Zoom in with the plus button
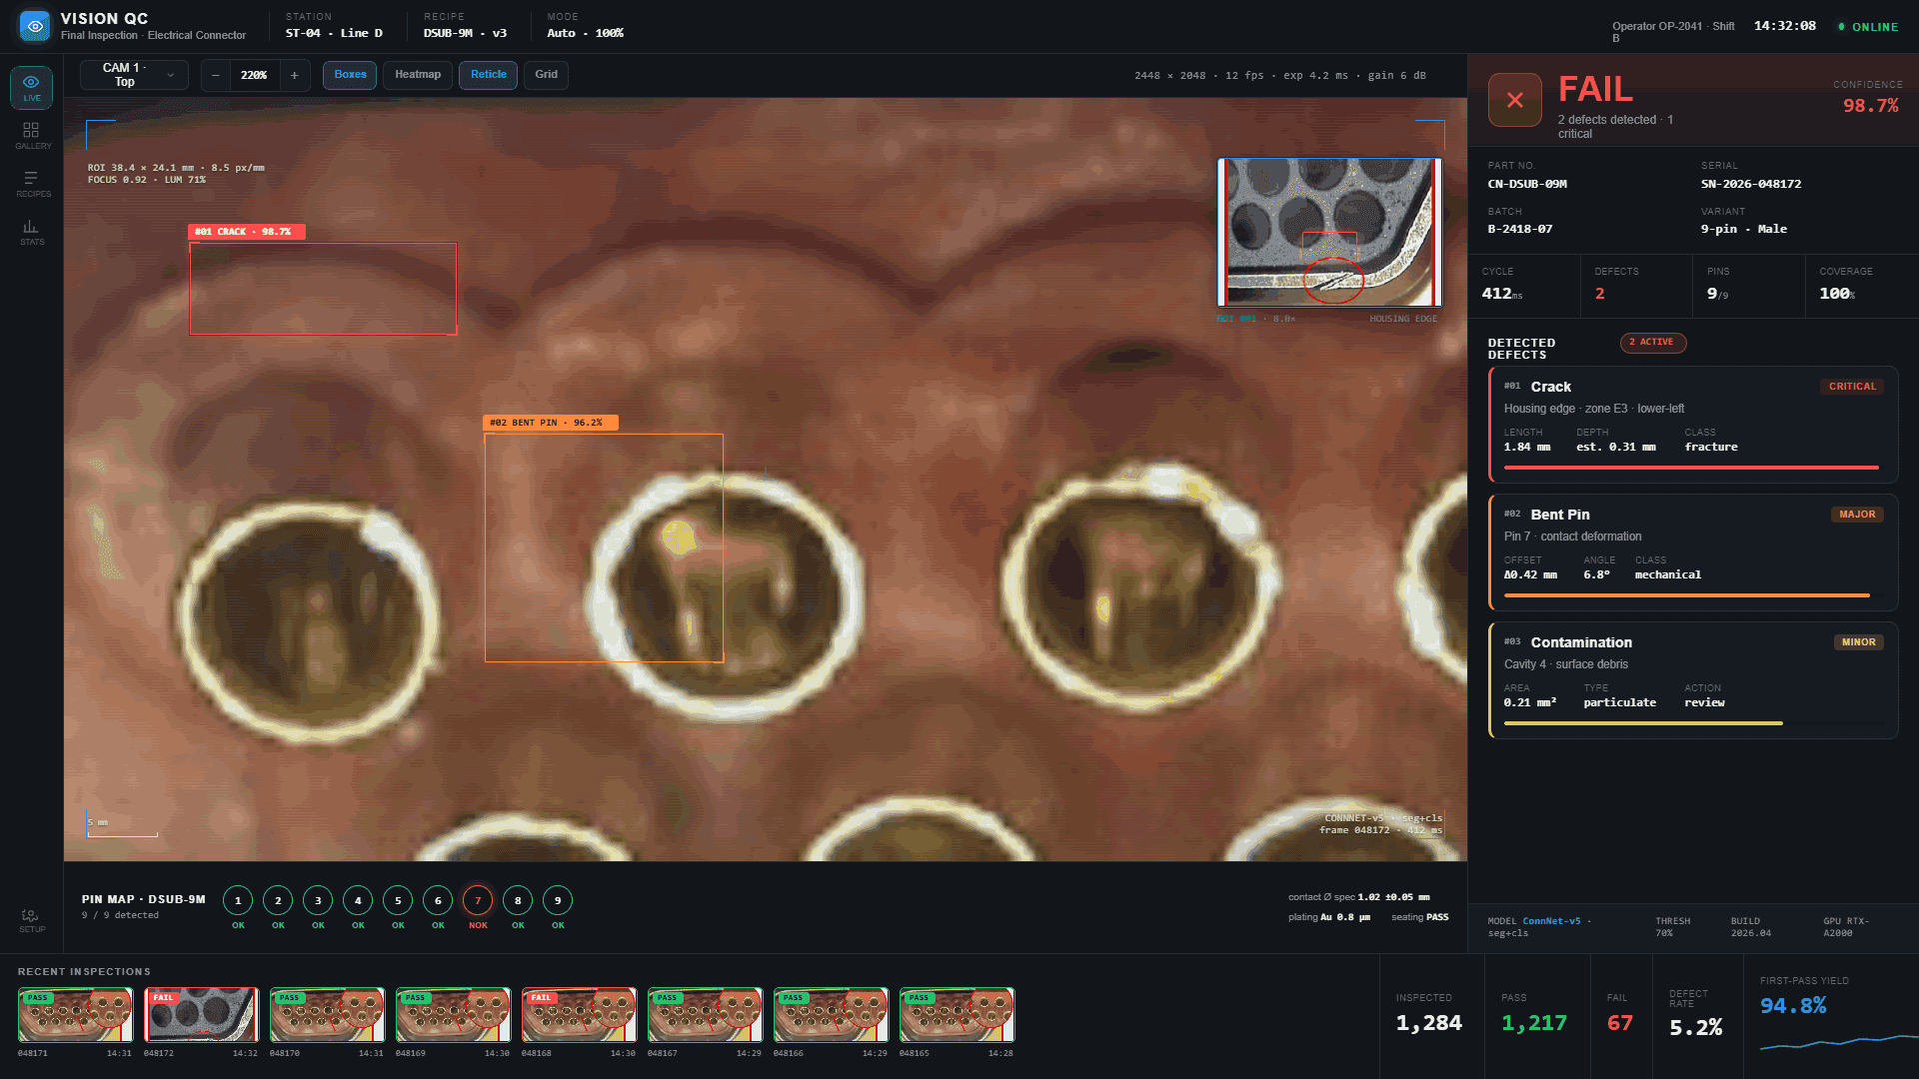Viewport: 1919px width, 1079px height. coord(294,75)
